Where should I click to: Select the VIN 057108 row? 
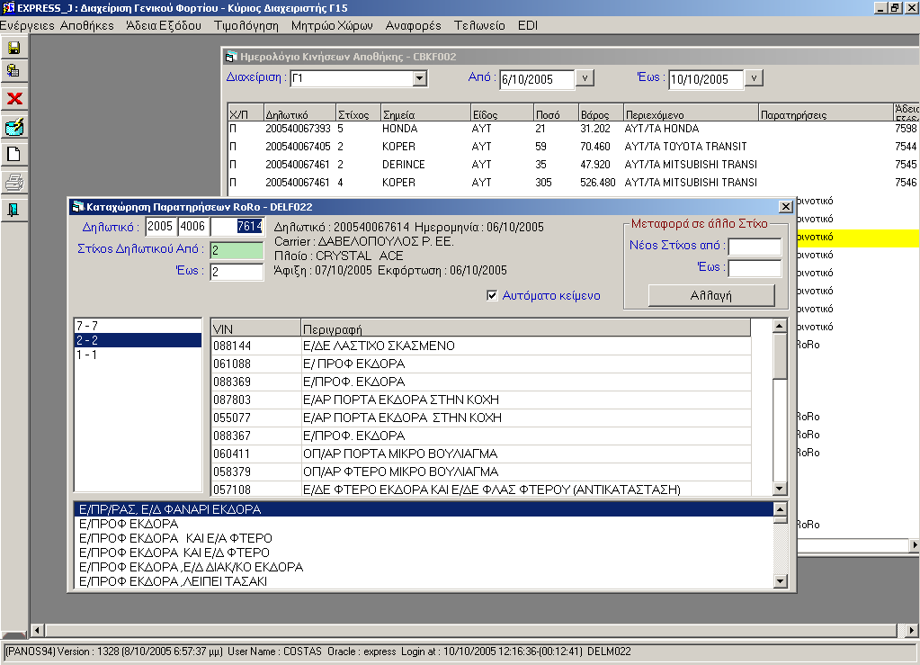click(481, 489)
